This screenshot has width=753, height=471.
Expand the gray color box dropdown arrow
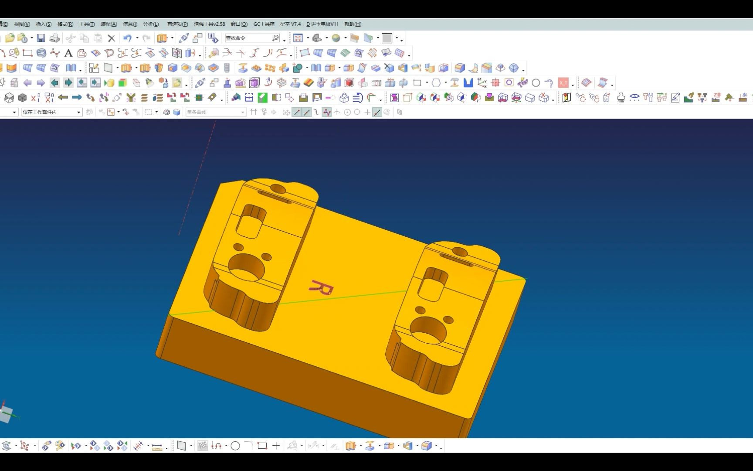click(x=397, y=38)
